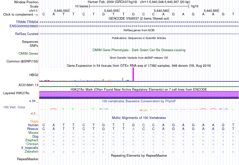239x165 pixels.
Task: Click 'Multiz Alignments of 100 Vertebrates' title
Action: coord(139,118)
